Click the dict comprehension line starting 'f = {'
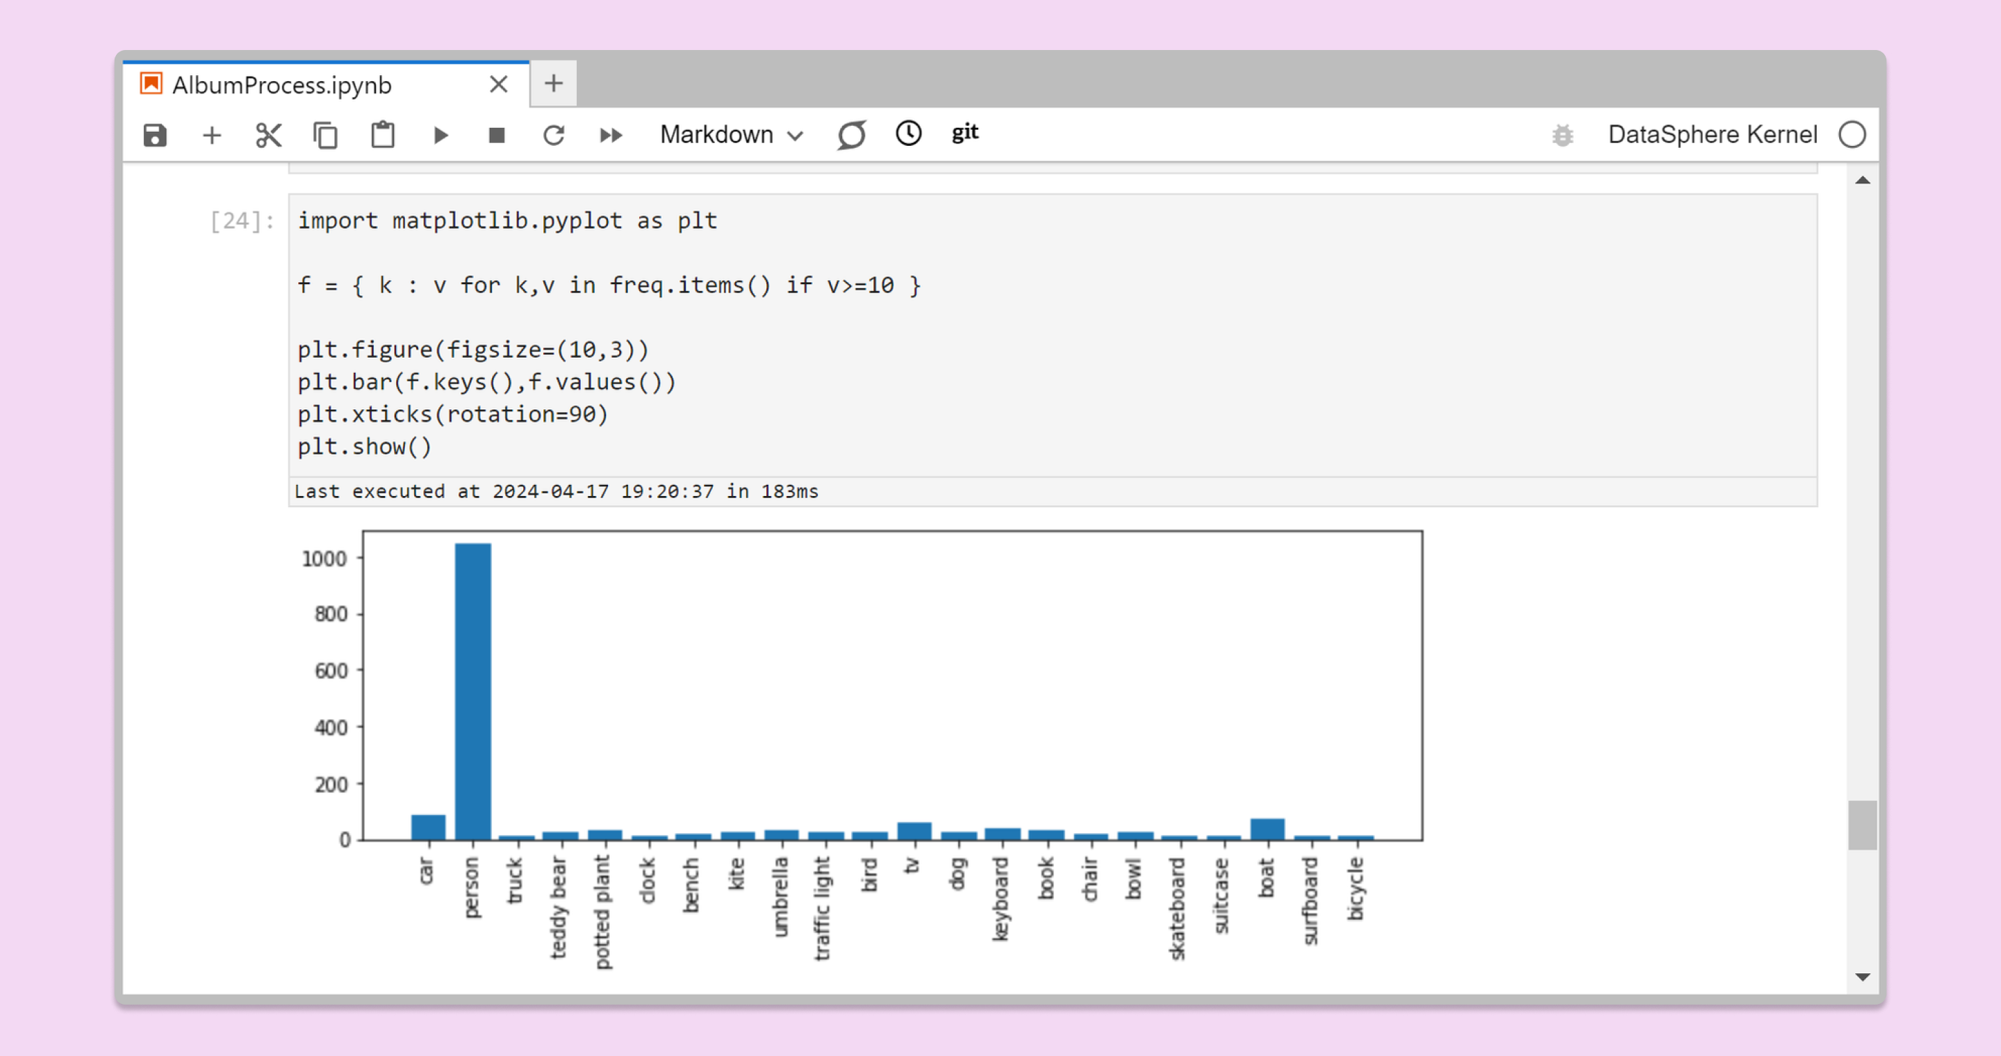2001x1056 pixels. pyautogui.click(x=609, y=285)
